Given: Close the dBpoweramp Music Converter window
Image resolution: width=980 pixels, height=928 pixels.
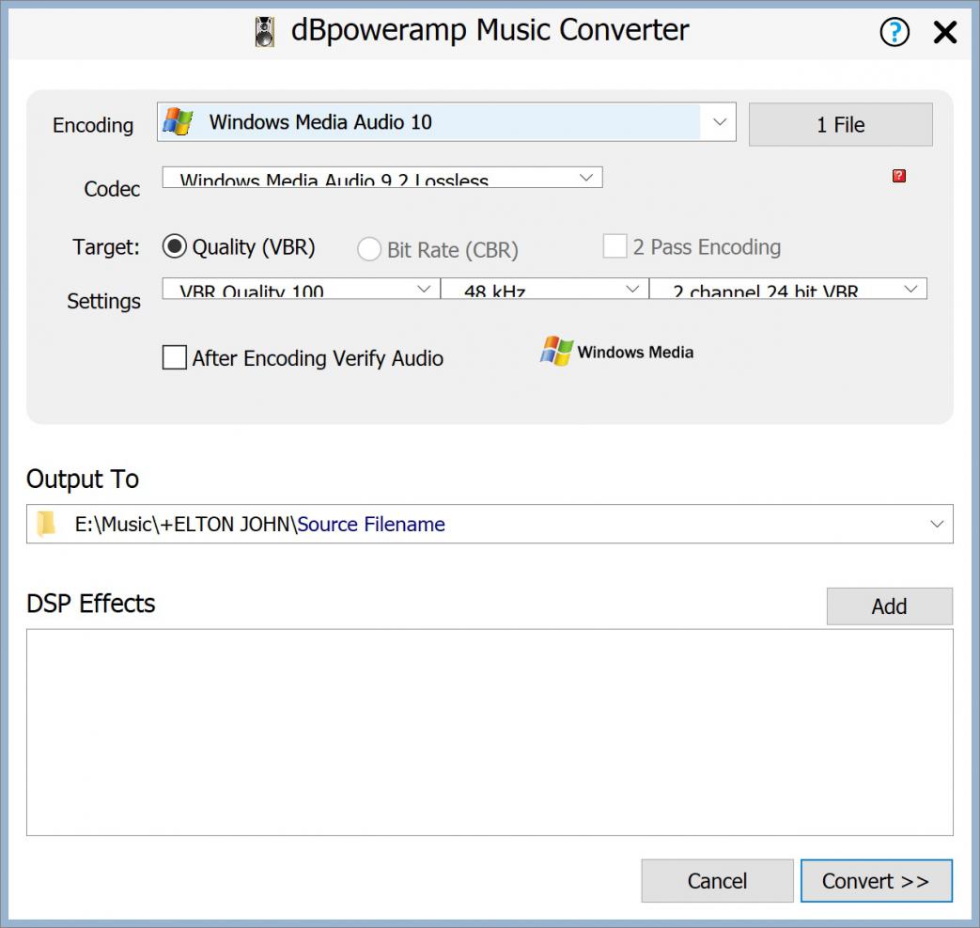Looking at the screenshot, I should 944,33.
